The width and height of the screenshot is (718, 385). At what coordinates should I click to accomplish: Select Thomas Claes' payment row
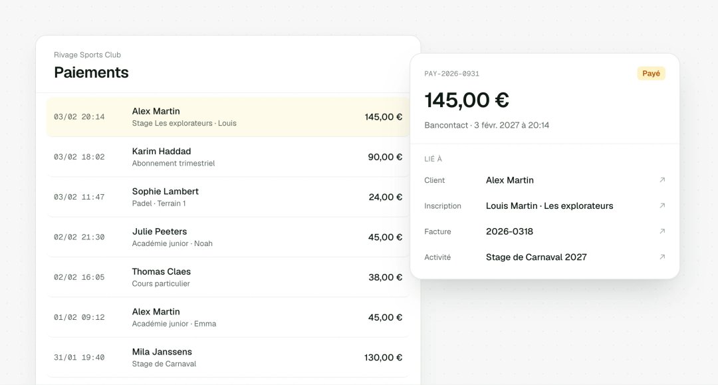pyautogui.click(x=228, y=277)
